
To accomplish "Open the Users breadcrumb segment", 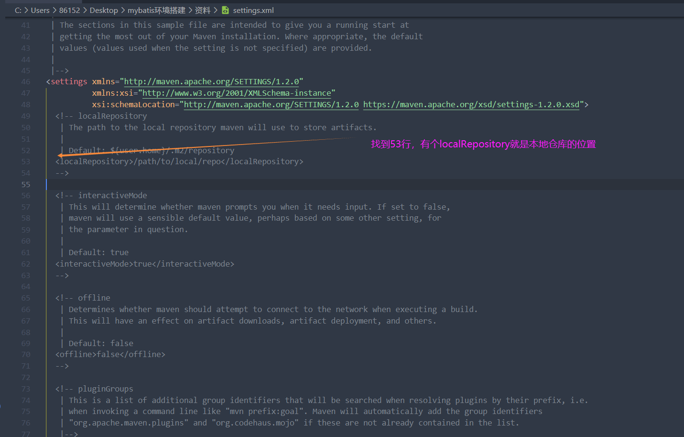I will [40, 10].
